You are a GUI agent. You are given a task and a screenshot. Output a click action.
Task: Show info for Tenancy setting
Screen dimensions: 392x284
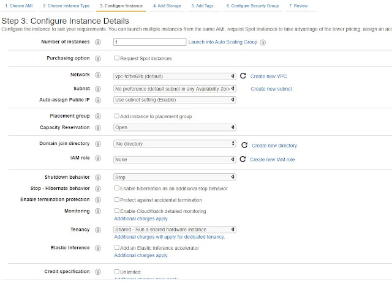coord(97,230)
